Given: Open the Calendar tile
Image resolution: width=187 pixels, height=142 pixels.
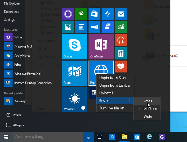Looking at the screenshot, I should [x=81, y=27].
